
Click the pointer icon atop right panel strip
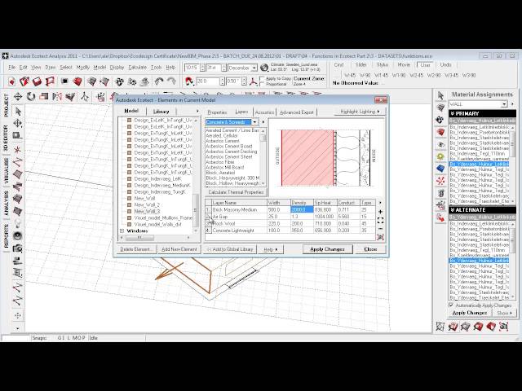click(440, 96)
